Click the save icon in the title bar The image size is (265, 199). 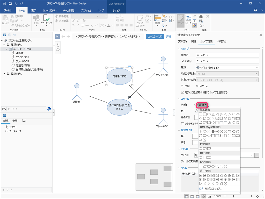click(x=4, y=3)
